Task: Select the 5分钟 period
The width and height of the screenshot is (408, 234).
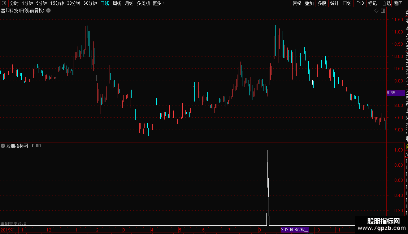Action: pyautogui.click(x=42, y=3)
